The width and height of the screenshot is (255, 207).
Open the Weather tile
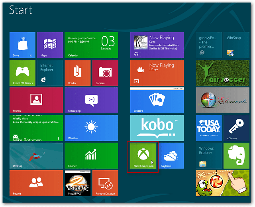point(91,128)
